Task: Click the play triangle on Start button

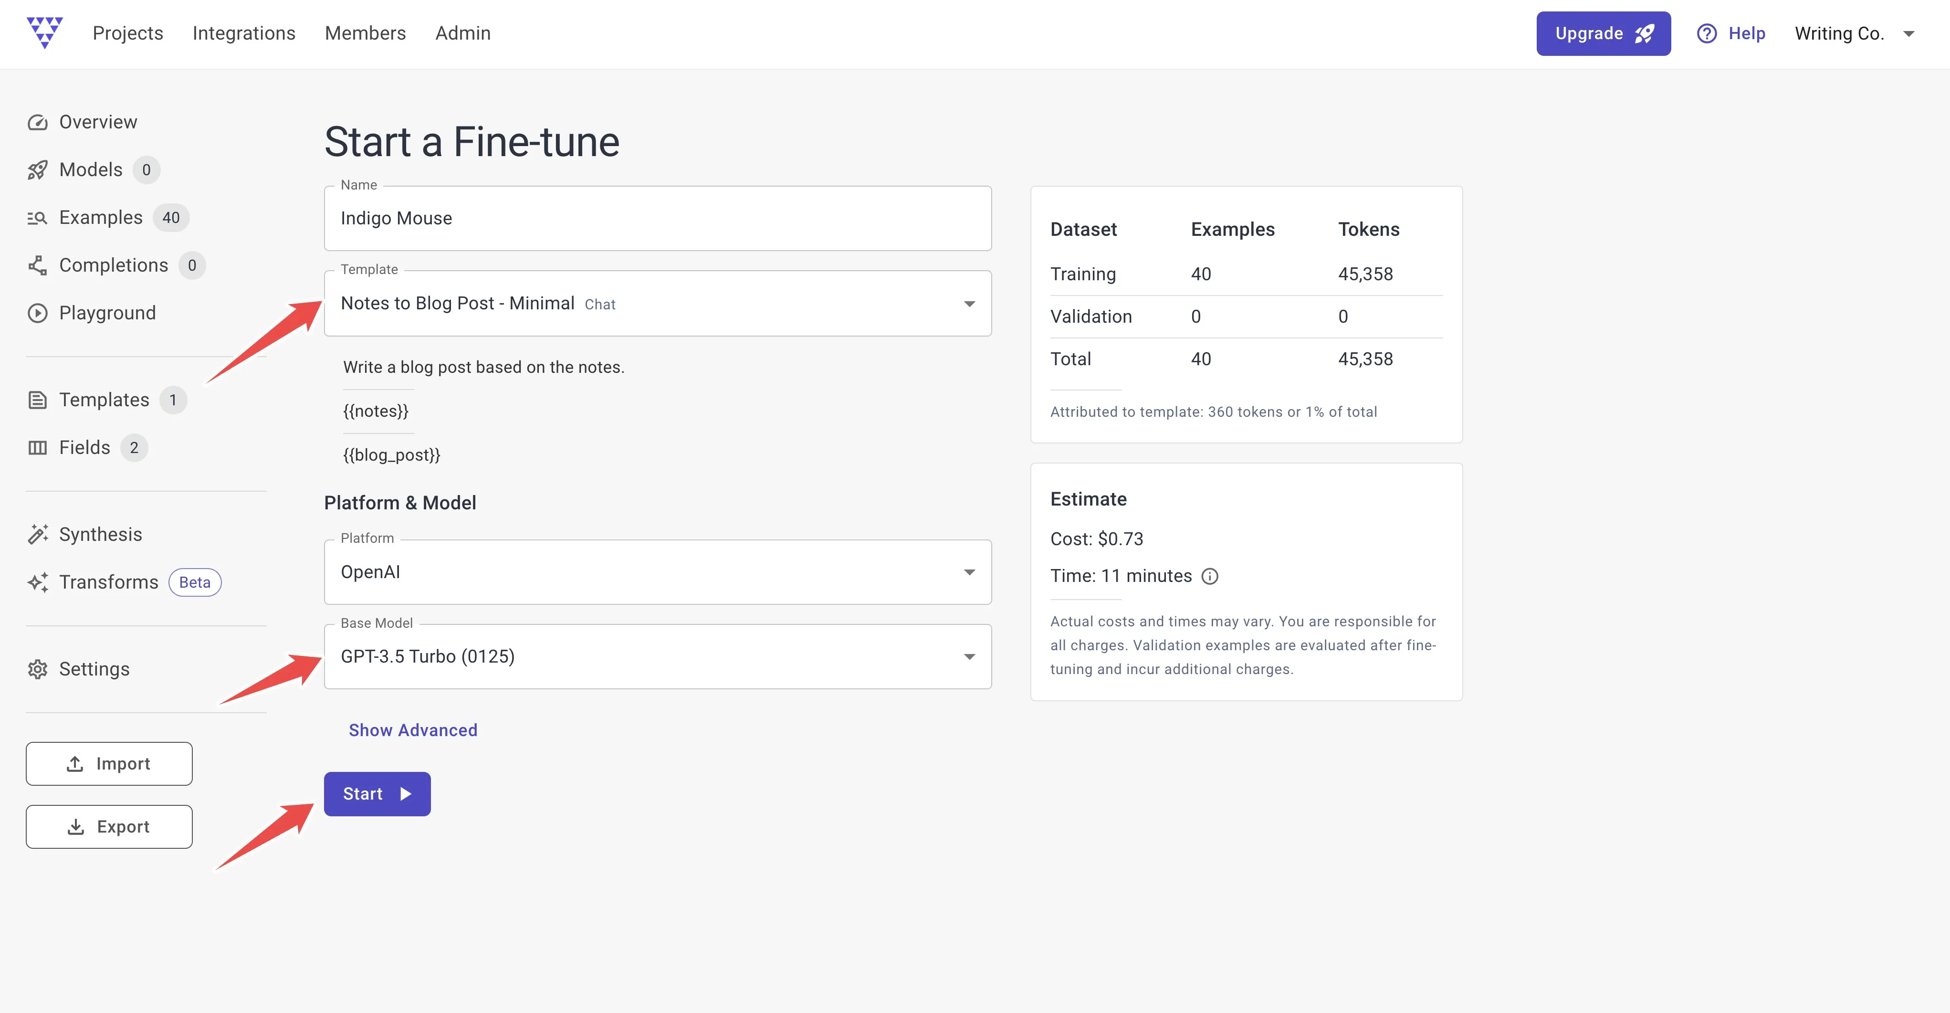Action: pyautogui.click(x=406, y=794)
